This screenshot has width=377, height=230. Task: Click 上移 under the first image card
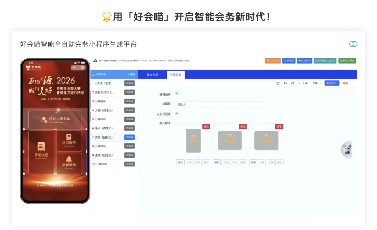pyautogui.click(x=189, y=163)
